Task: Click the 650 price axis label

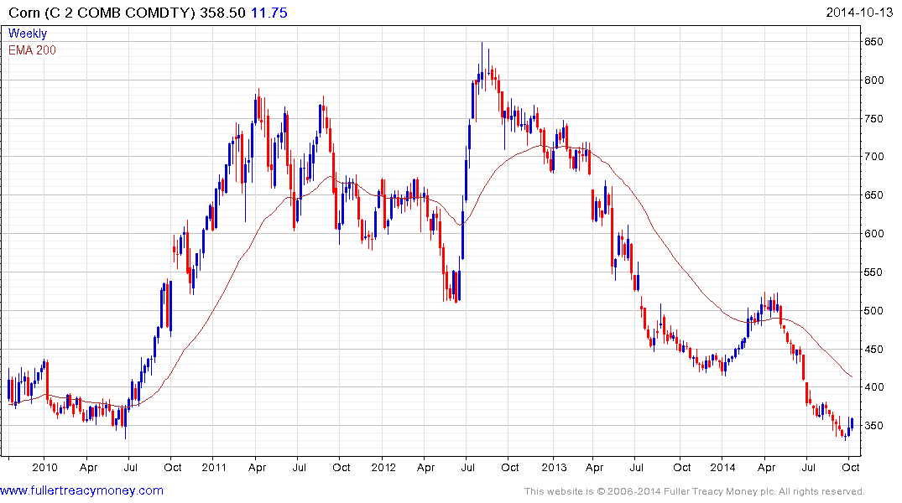Action: 873,195
